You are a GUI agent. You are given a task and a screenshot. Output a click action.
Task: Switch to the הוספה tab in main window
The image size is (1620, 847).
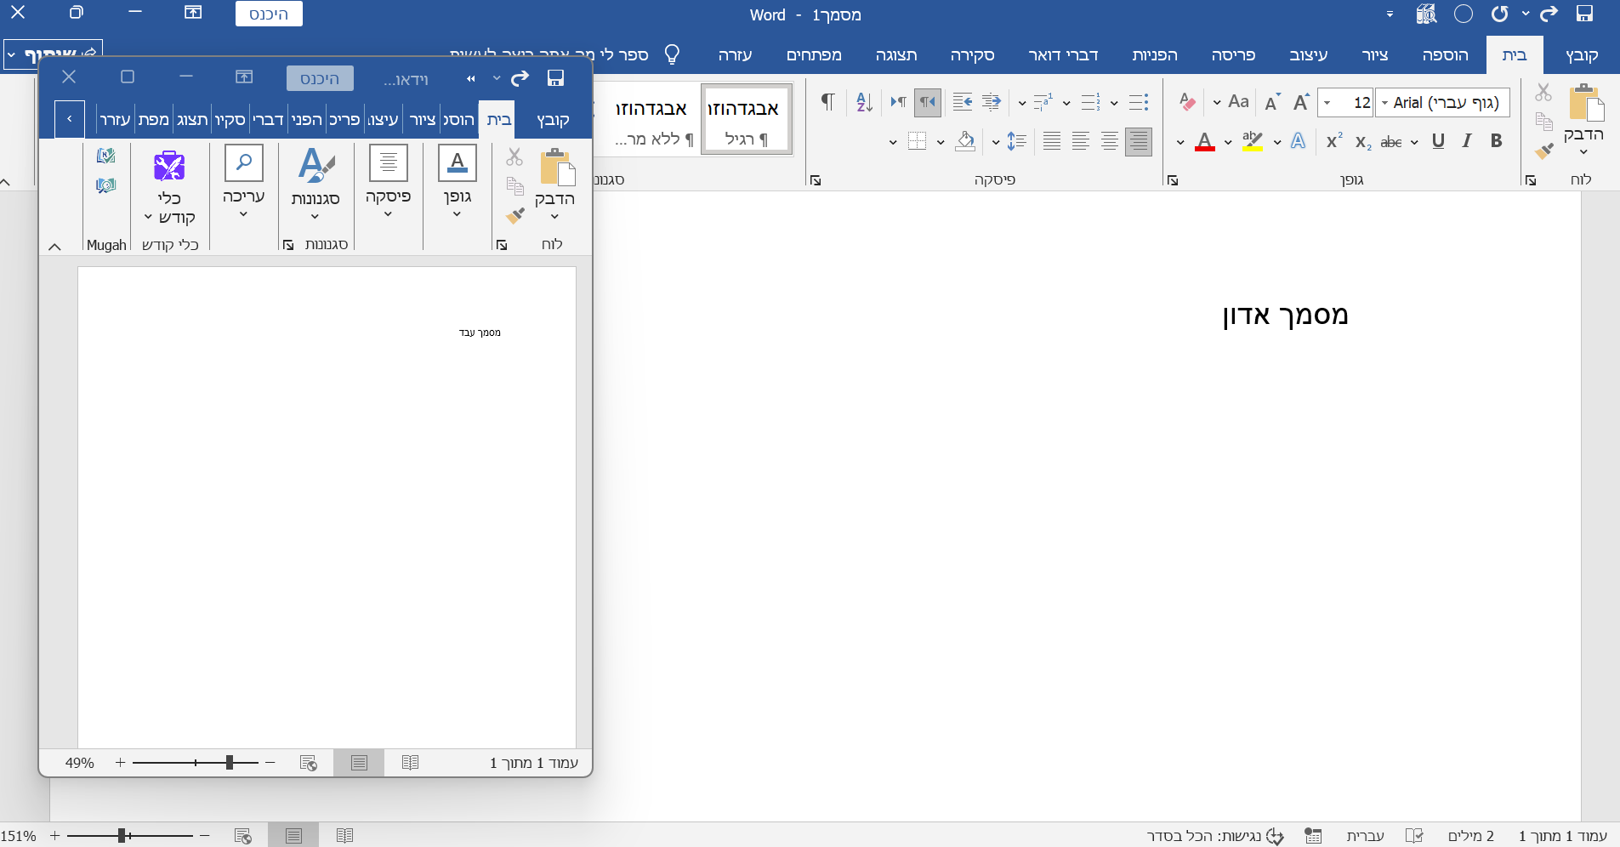1445,55
